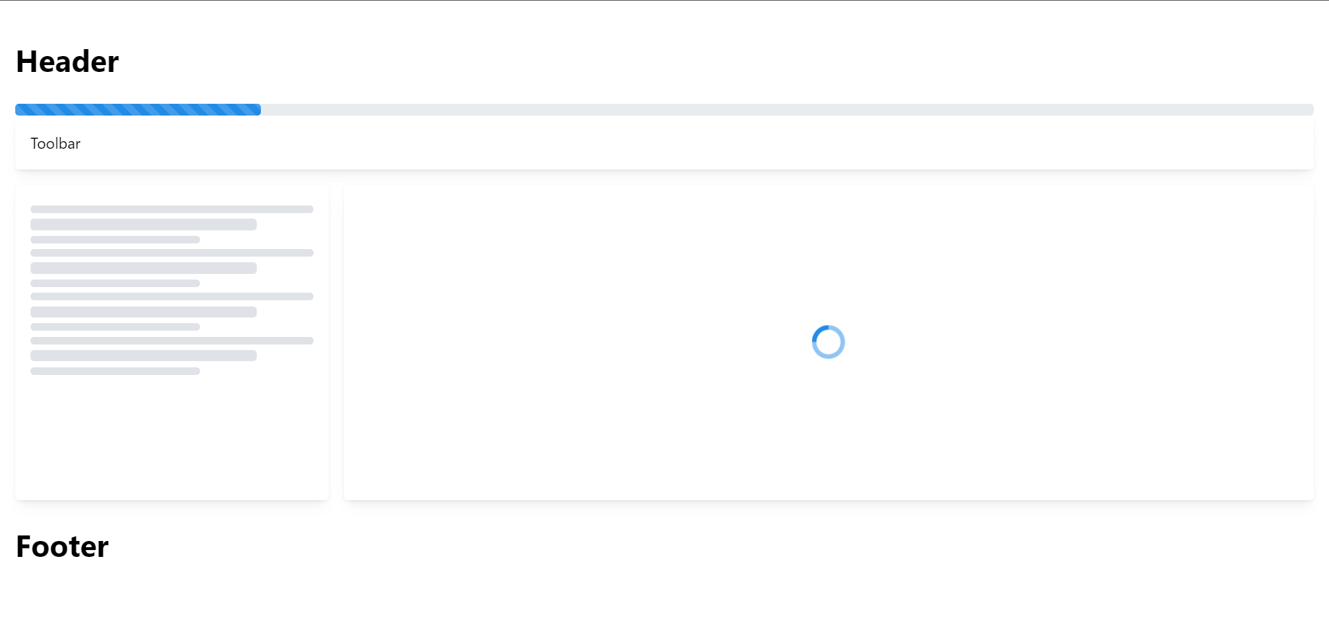This screenshot has width=1329, height=624.
Task: Click the first short skeleton line
Action: pyautogui.click(x=115, y=239)
